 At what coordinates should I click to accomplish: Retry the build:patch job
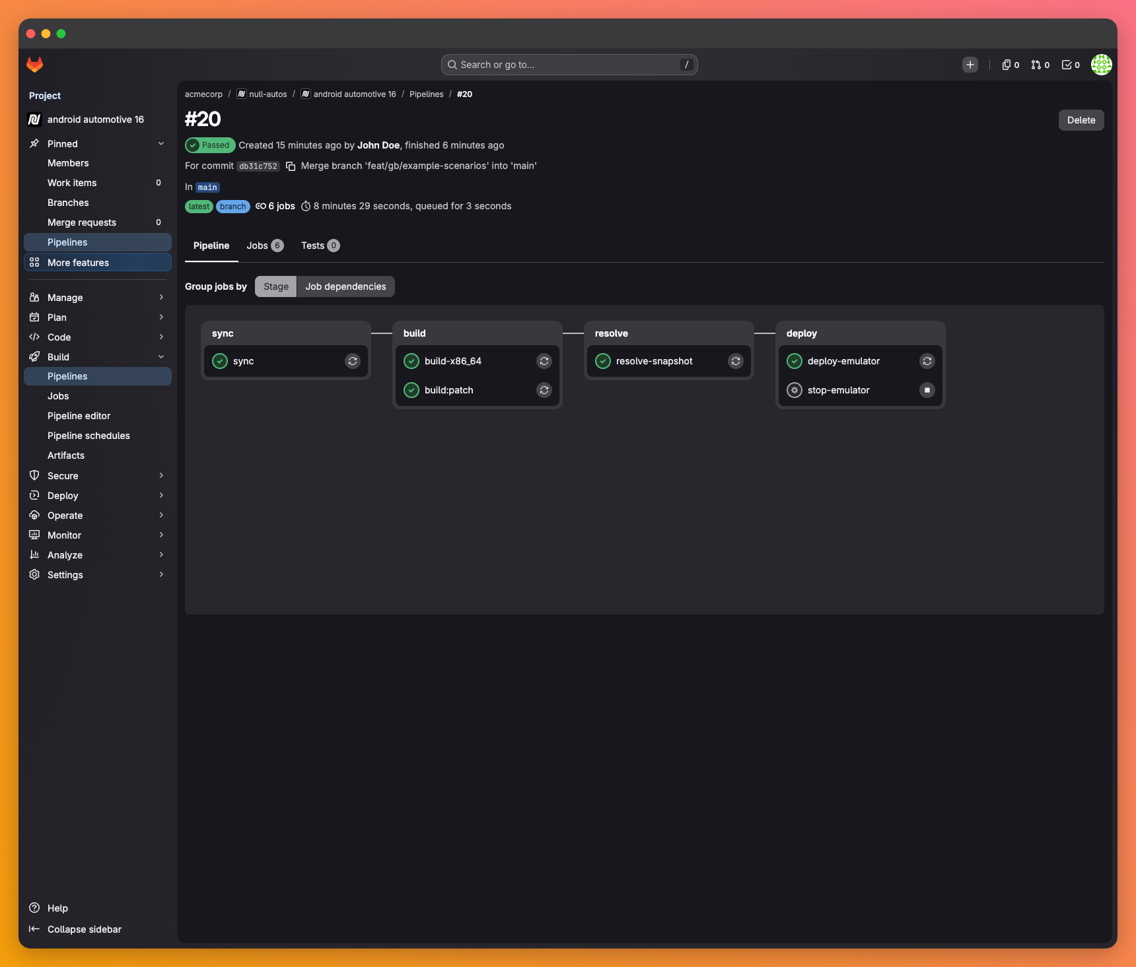coord(544,390)
